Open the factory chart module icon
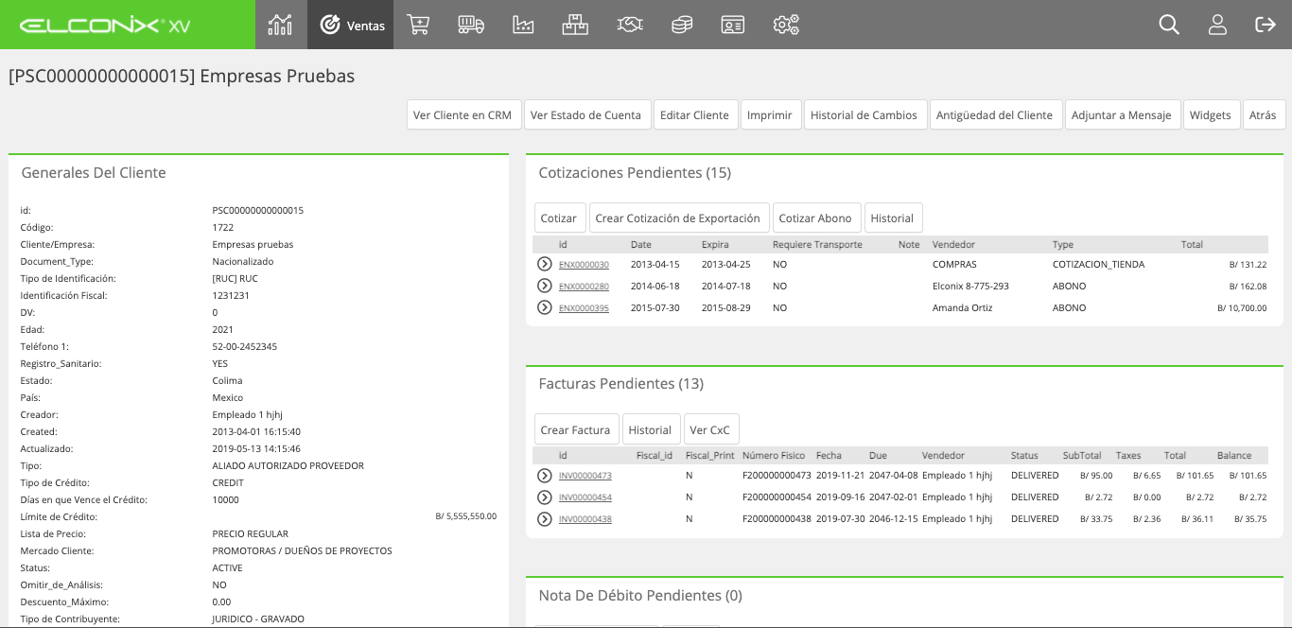This screenshot has width=1292, height=628. [523, 25]
